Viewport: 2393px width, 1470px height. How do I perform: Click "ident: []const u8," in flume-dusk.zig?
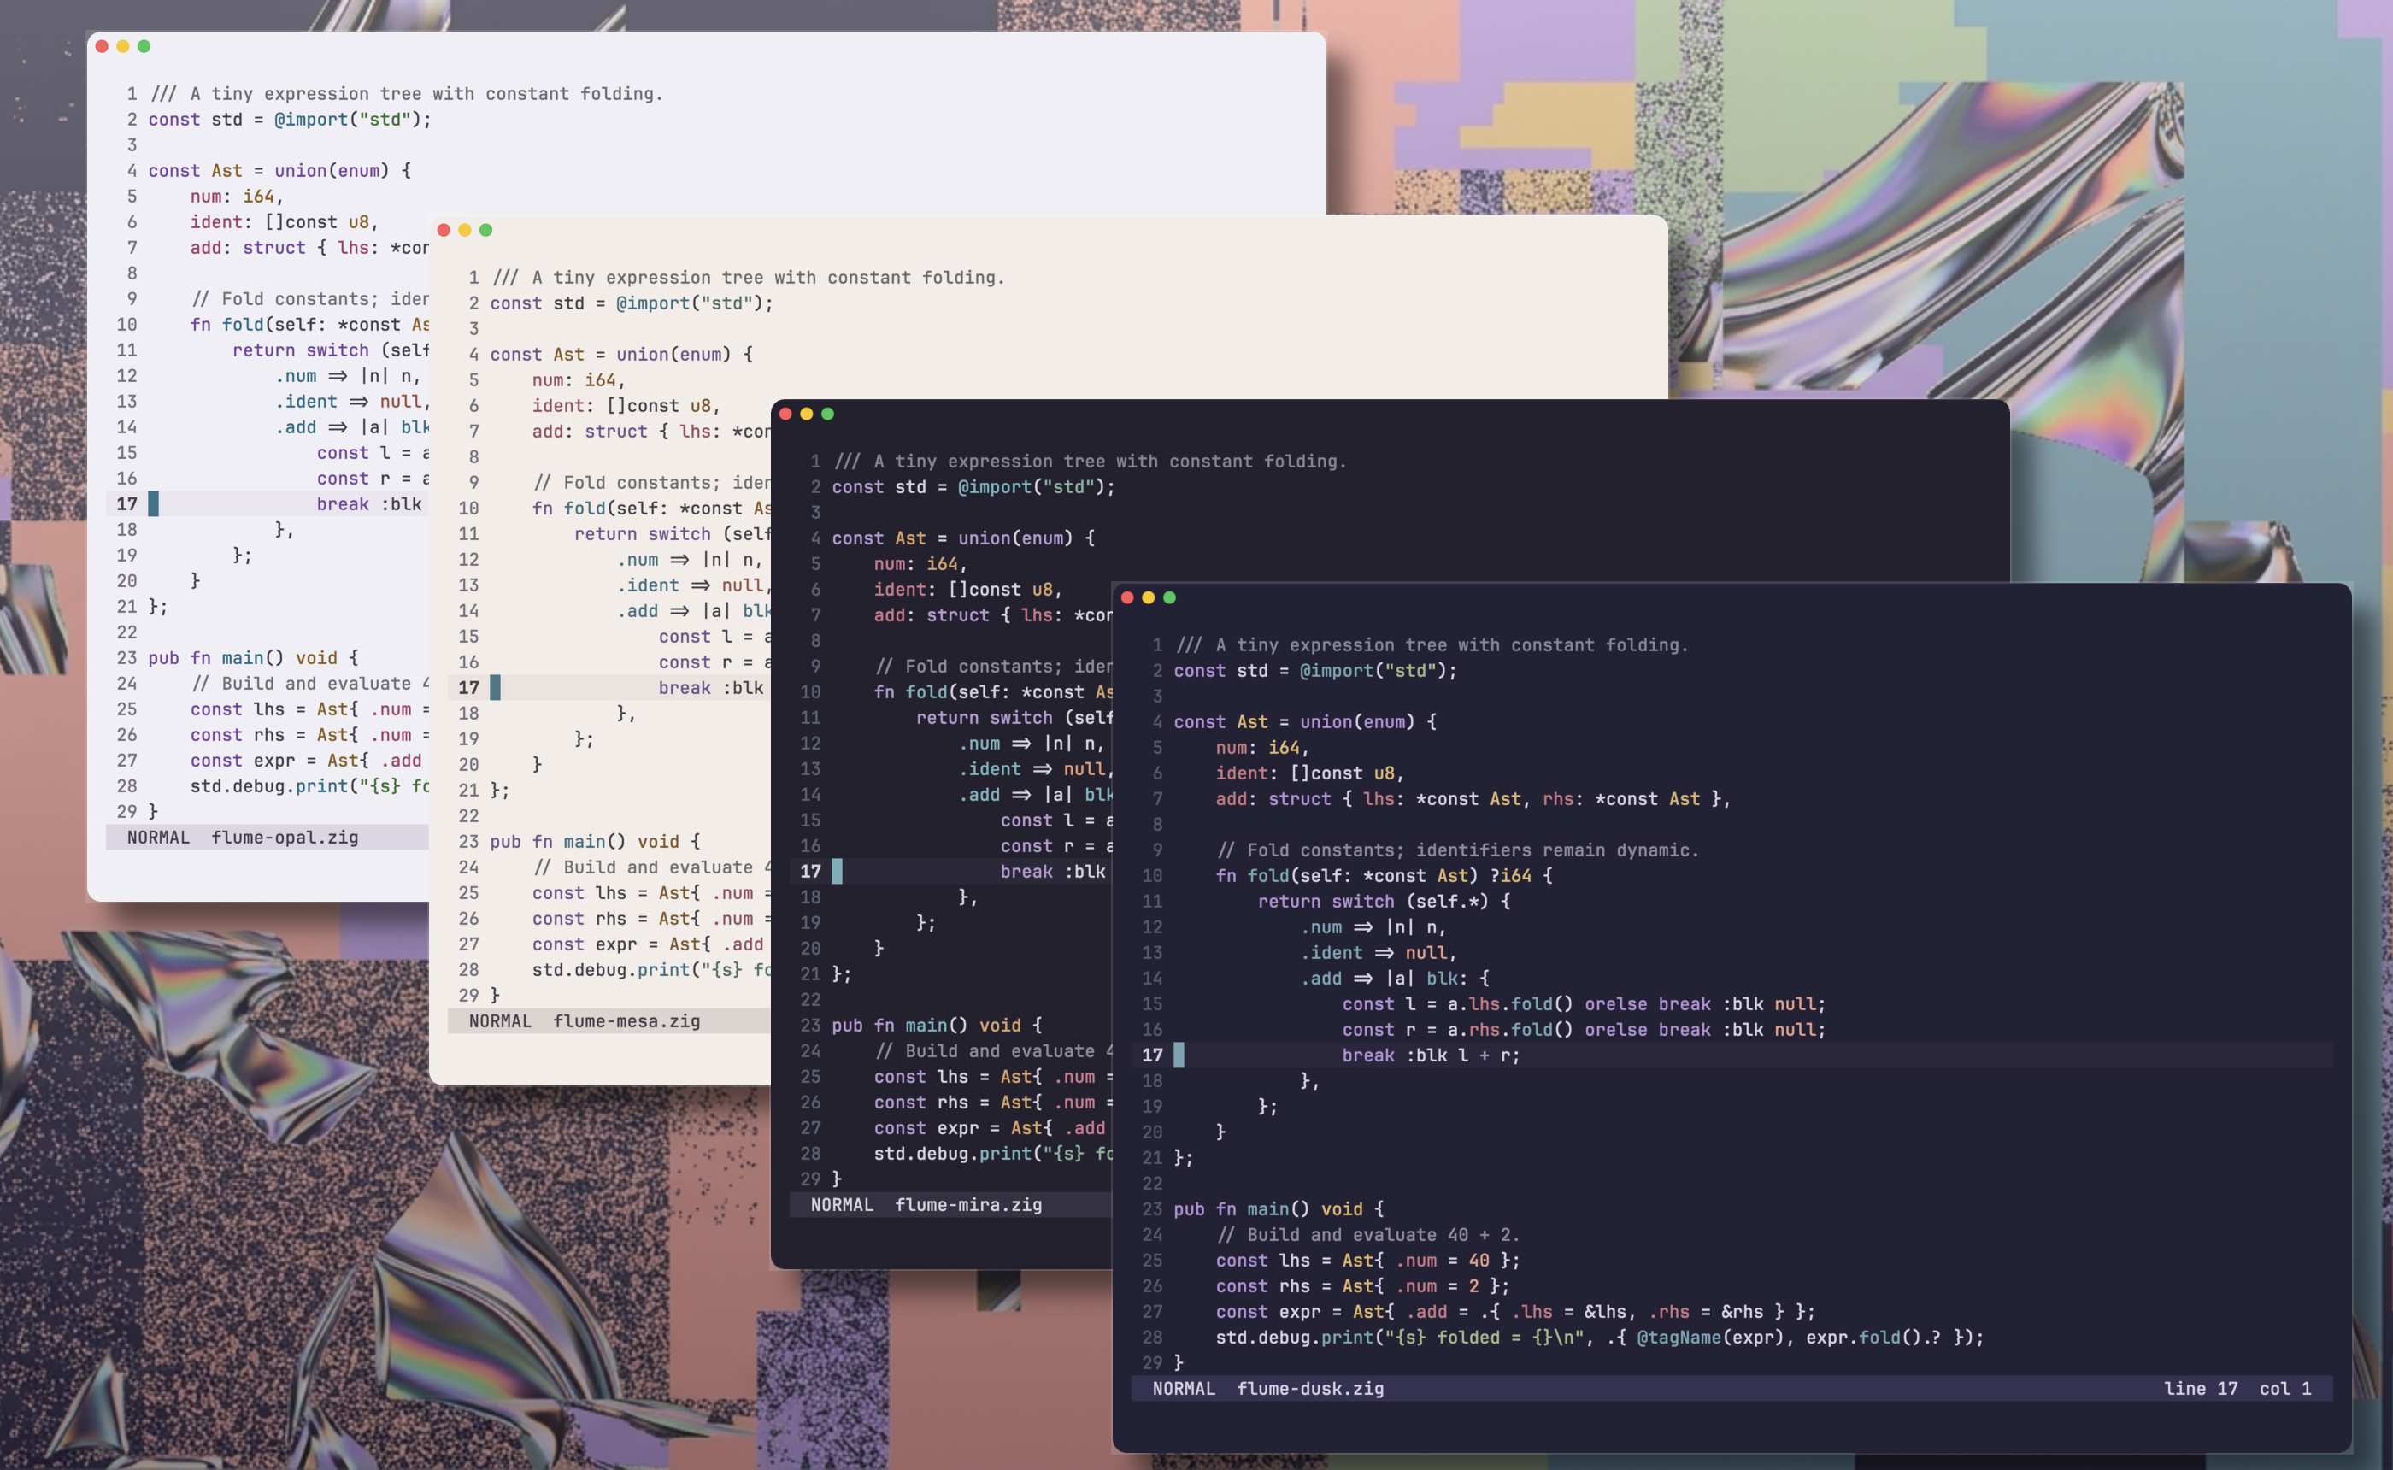[x=1310, y=774]
